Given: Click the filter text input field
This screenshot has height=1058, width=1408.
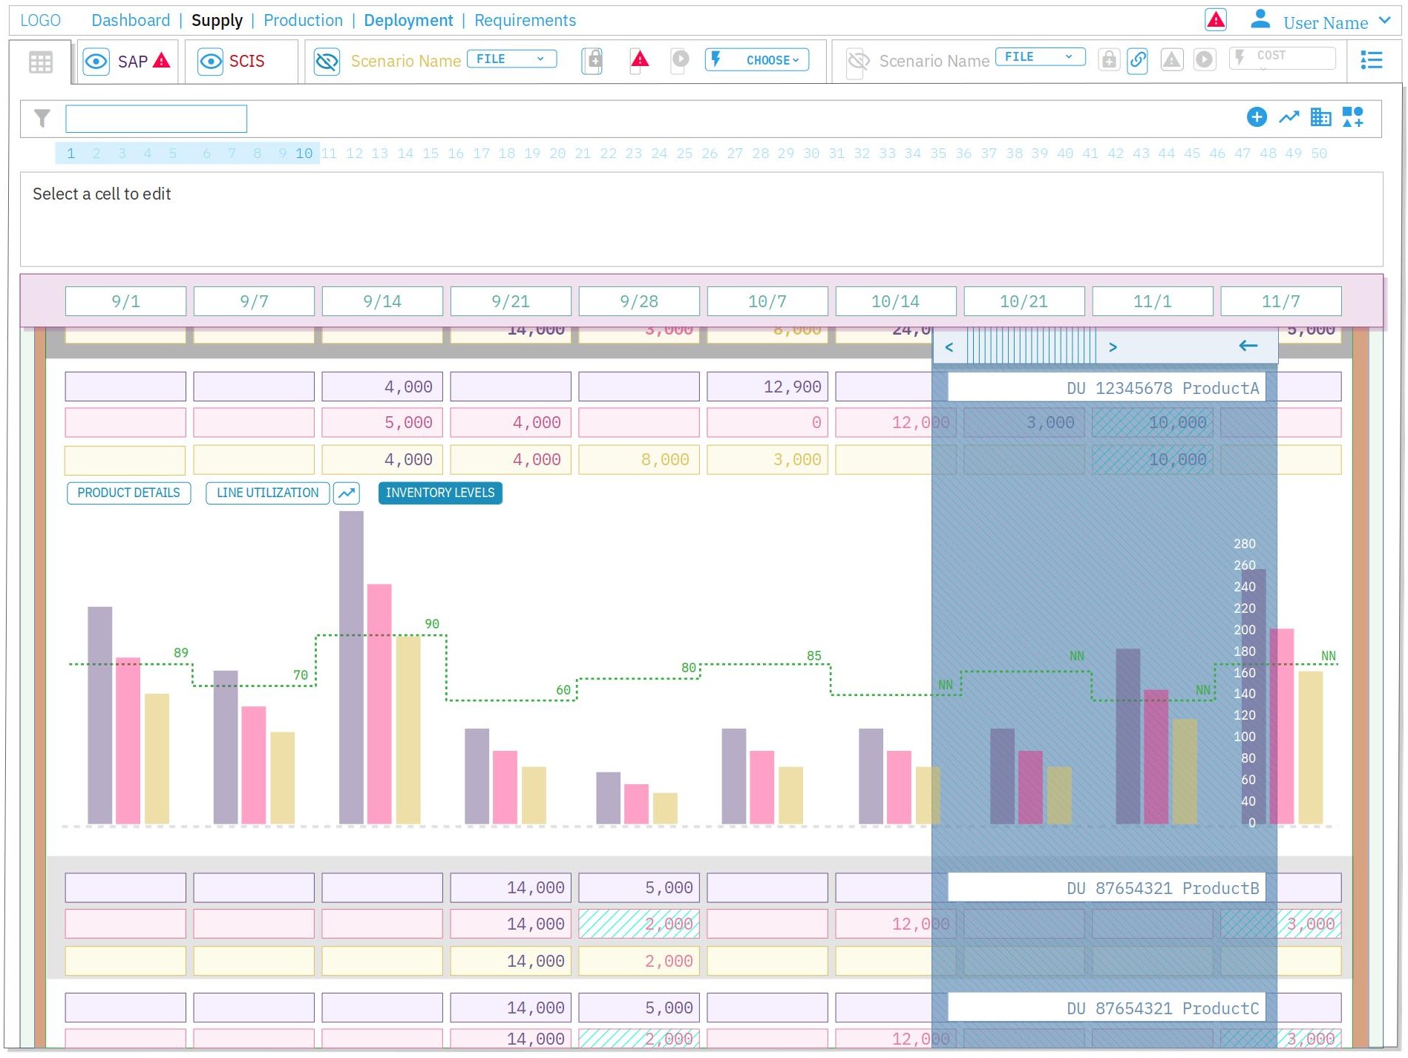Looking at the screenshot, I should [156, 119].
